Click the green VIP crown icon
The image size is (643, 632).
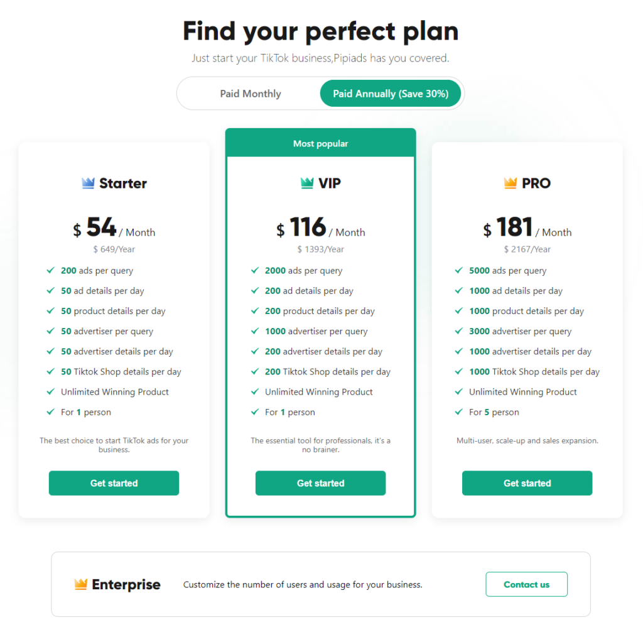307,183
